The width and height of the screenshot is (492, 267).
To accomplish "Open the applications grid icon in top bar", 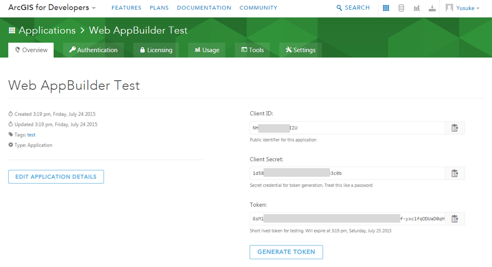I will click(x=386, y=8).
